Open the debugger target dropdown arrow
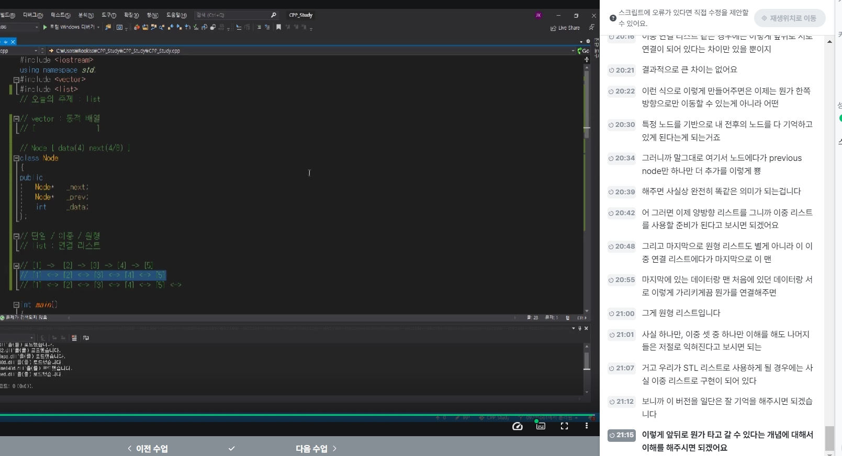 pos(98,27)
